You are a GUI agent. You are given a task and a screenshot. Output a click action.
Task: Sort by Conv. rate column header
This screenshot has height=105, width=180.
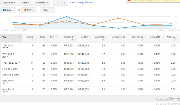coord(155,37)
